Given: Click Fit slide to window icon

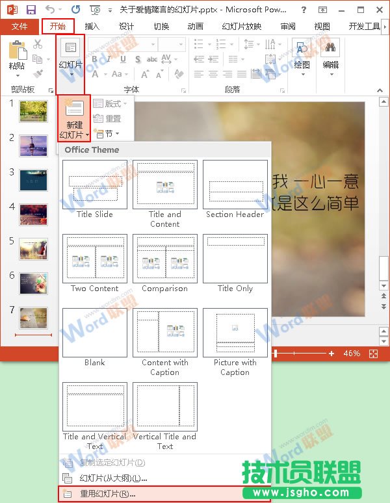Looking at the screenshot, I should (x=373, y=354).
